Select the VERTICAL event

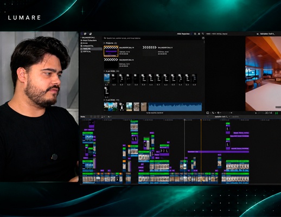pyautogui.click(x=86, y=52)
